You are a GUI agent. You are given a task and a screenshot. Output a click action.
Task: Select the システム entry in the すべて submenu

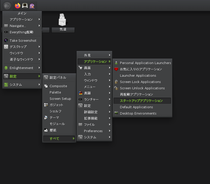point(94,137)
